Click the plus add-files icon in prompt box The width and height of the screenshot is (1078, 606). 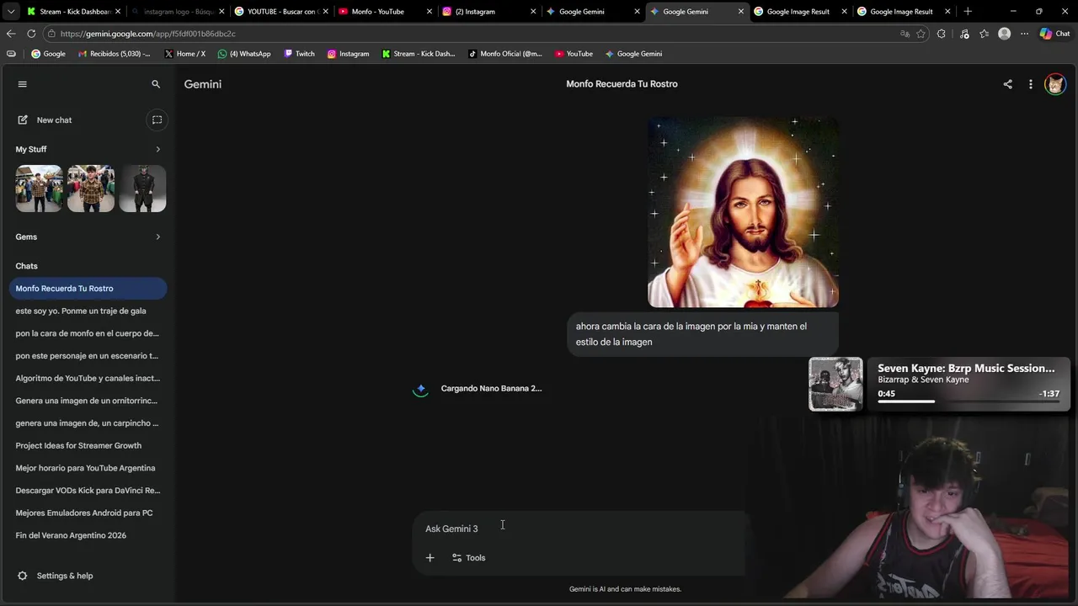tap(430, 557)
